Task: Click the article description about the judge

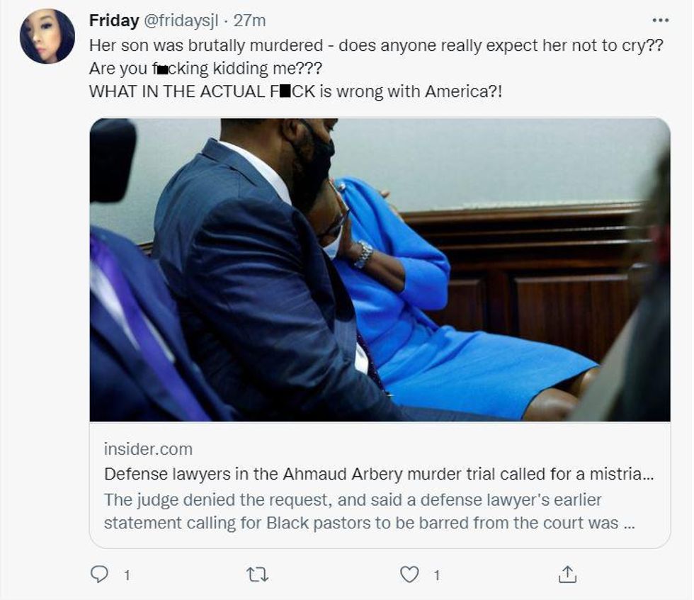Action: 361,511
